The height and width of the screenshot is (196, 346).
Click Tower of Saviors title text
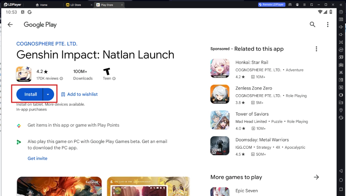[x=252, y=114]
